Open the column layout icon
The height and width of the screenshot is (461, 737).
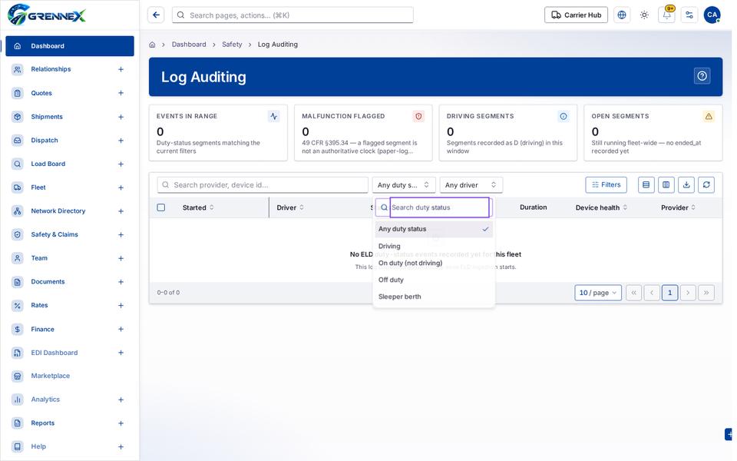[x=666, y=185]
